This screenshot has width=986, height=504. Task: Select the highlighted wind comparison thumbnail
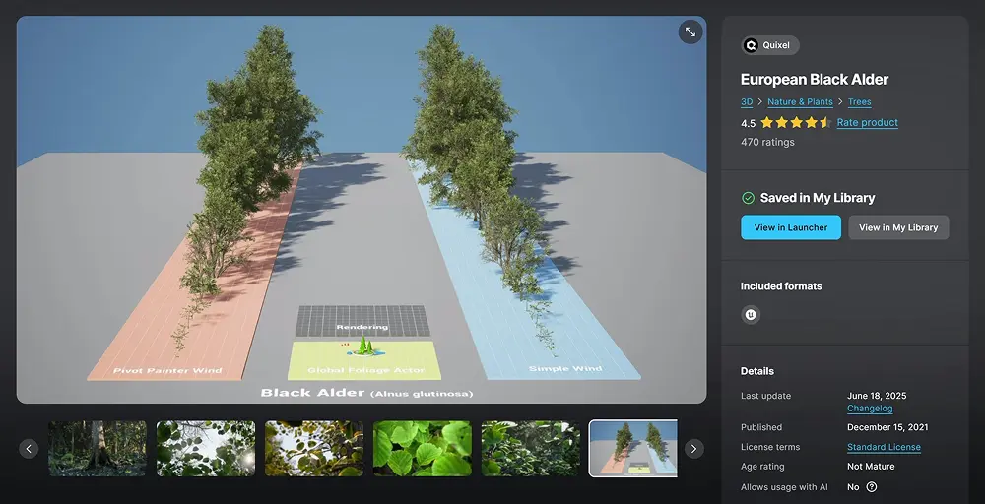[x=632, y=449]
